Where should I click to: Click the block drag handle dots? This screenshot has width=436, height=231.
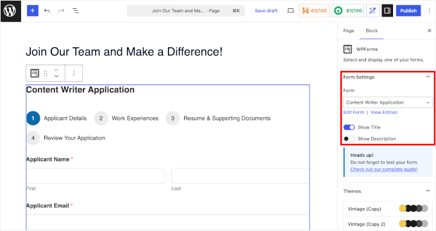click(46, 74)
